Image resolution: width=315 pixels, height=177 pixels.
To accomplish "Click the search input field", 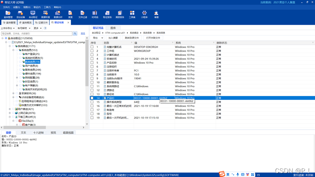I will [37, 33].
